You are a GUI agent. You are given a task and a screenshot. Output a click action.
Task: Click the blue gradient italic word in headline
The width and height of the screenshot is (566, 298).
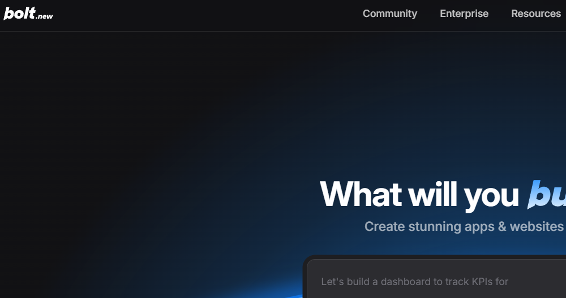pyautogui.click(x=547, y=194)
